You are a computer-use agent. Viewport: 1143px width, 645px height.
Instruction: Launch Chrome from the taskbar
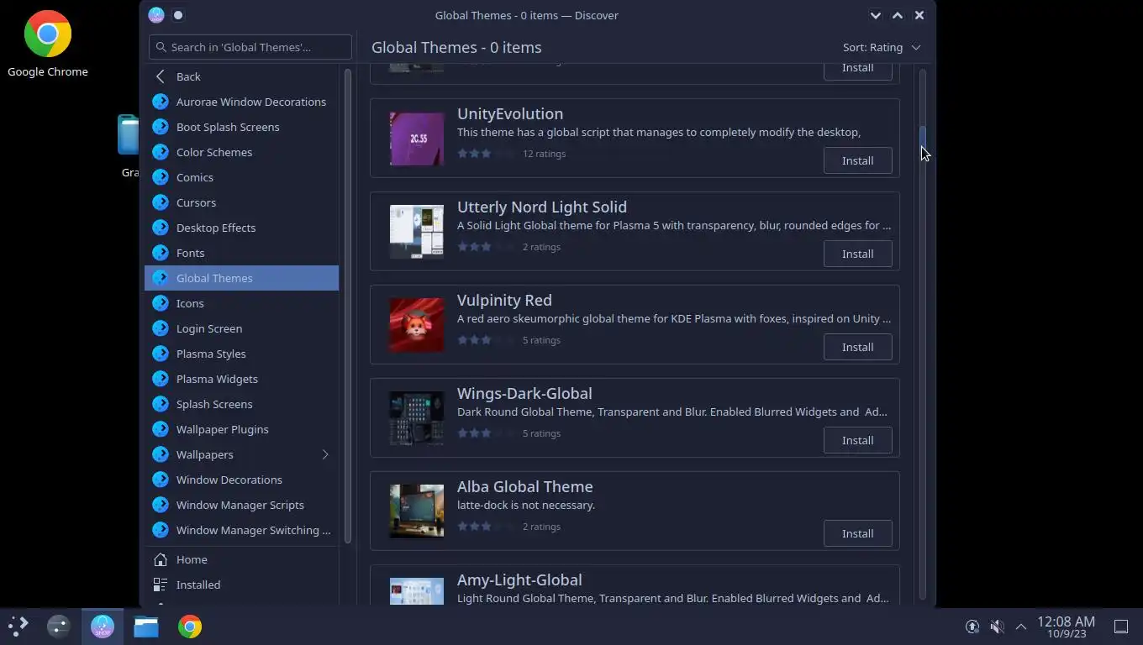[x=190, y=626]
